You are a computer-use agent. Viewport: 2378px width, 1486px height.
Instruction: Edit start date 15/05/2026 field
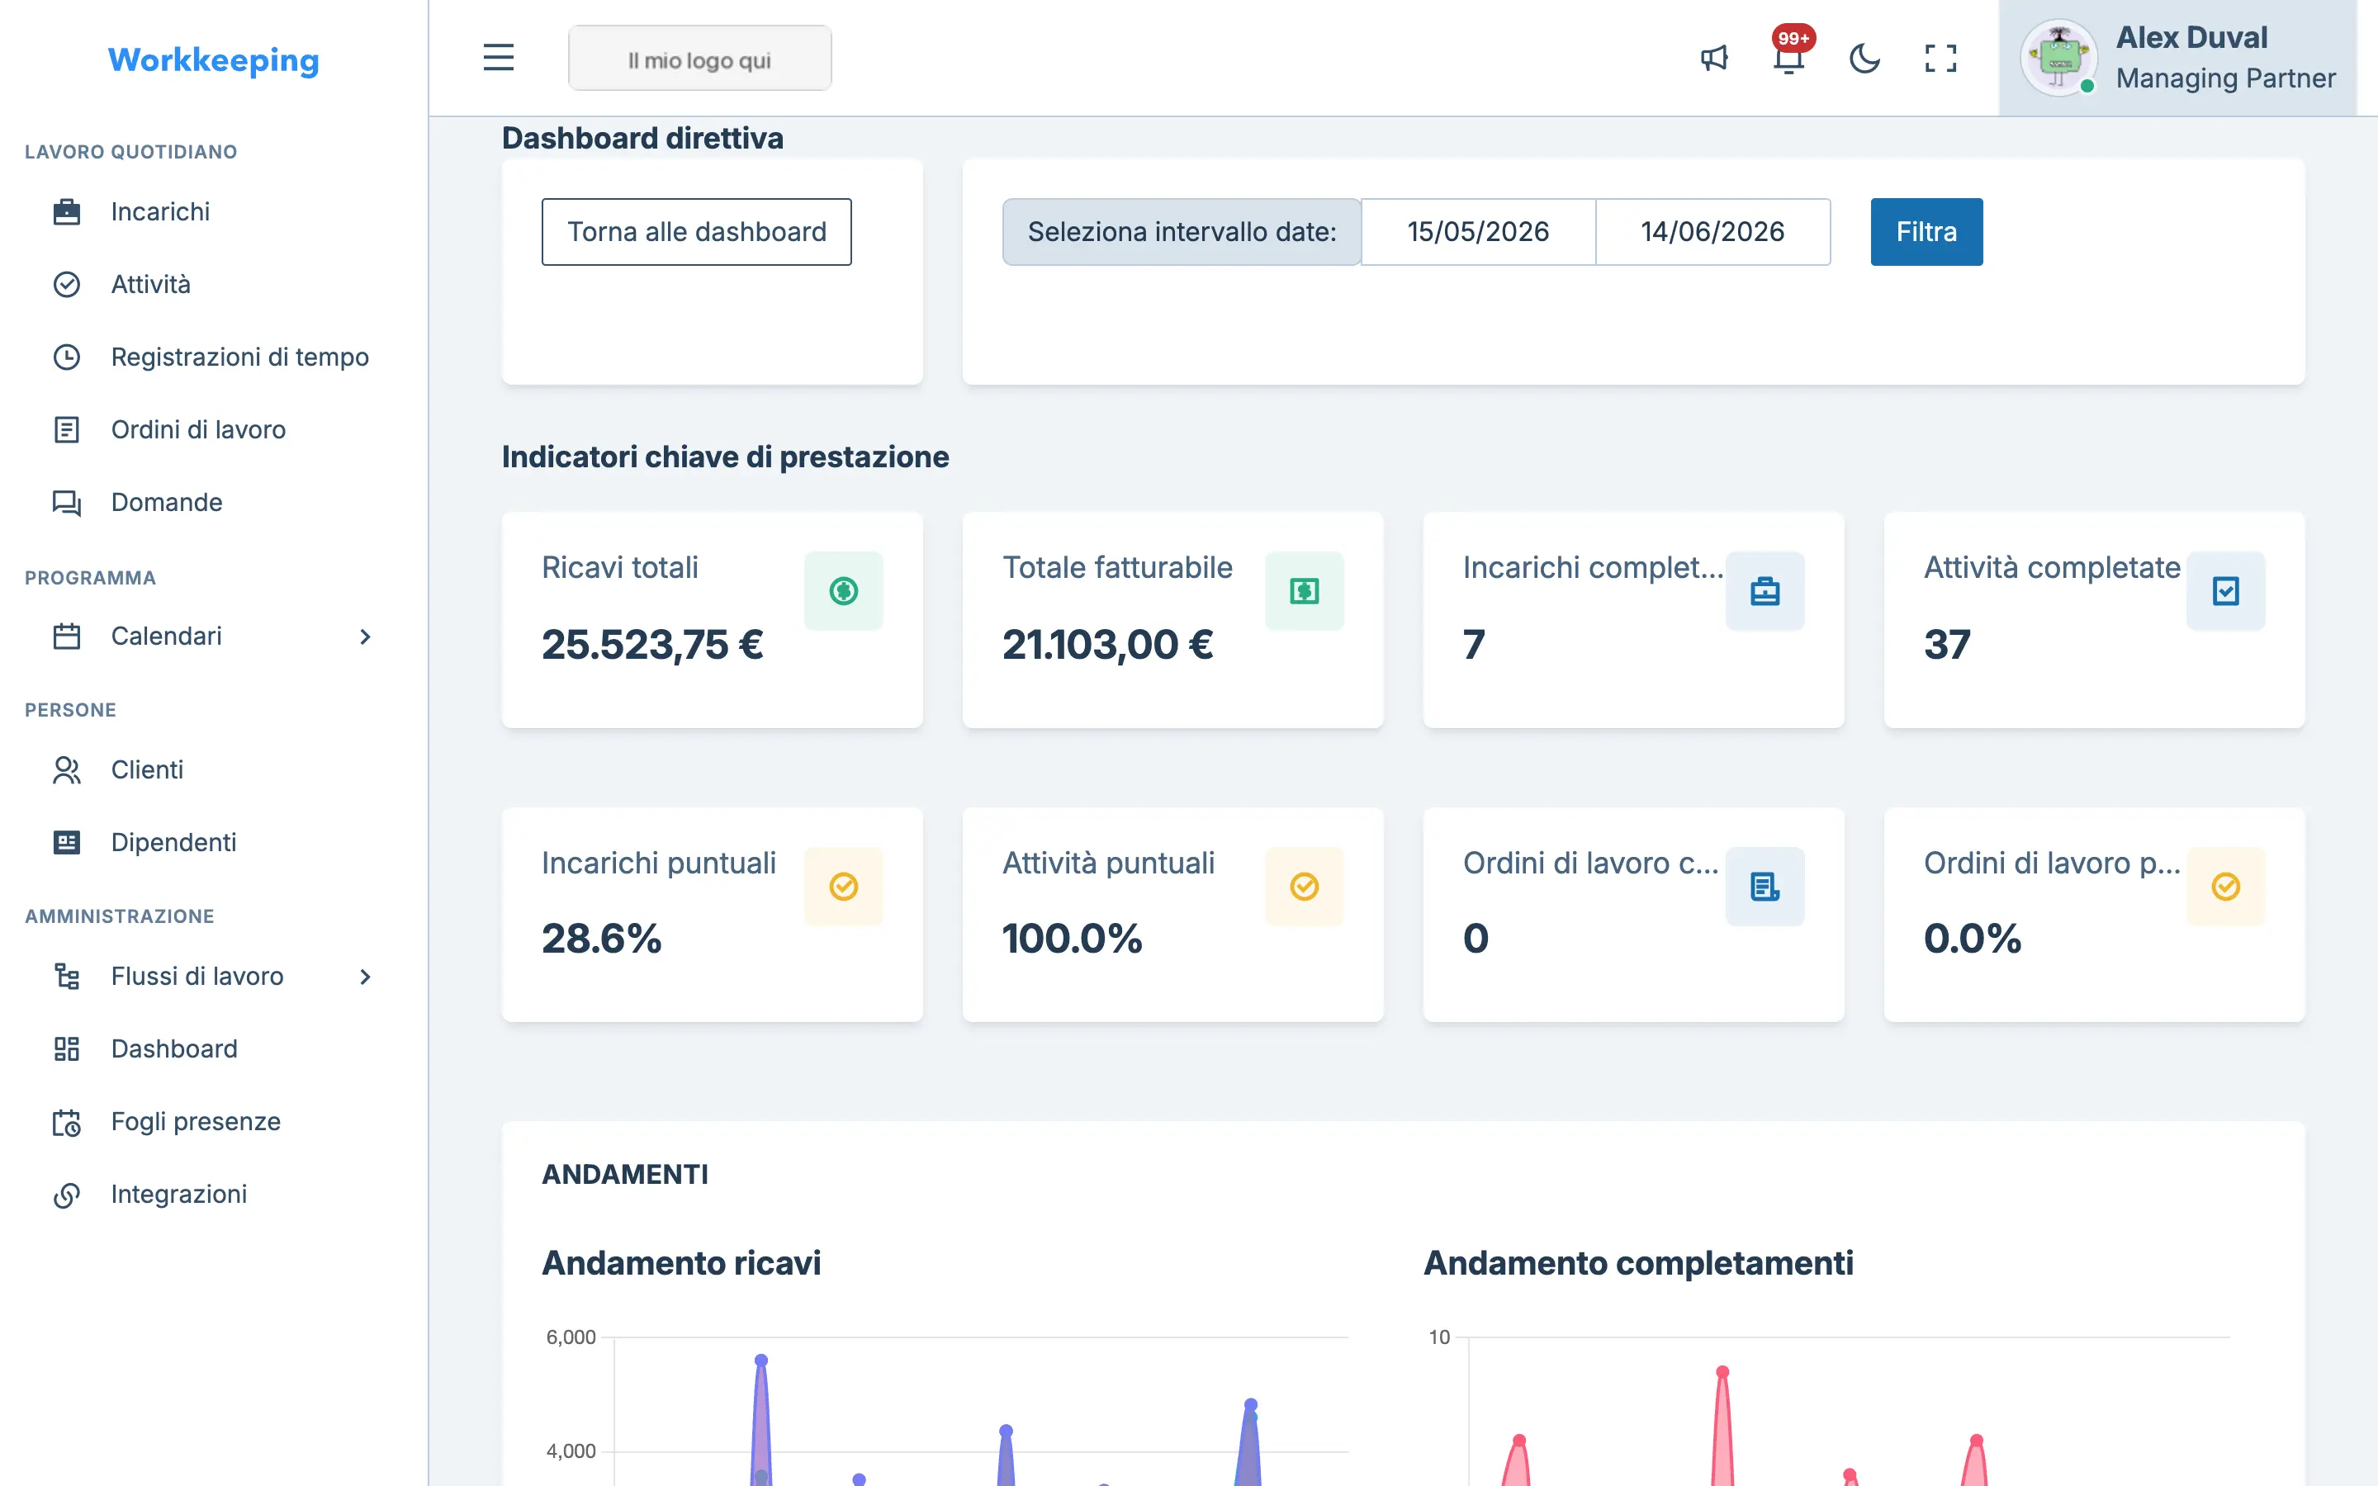(x=1478, y=232)
